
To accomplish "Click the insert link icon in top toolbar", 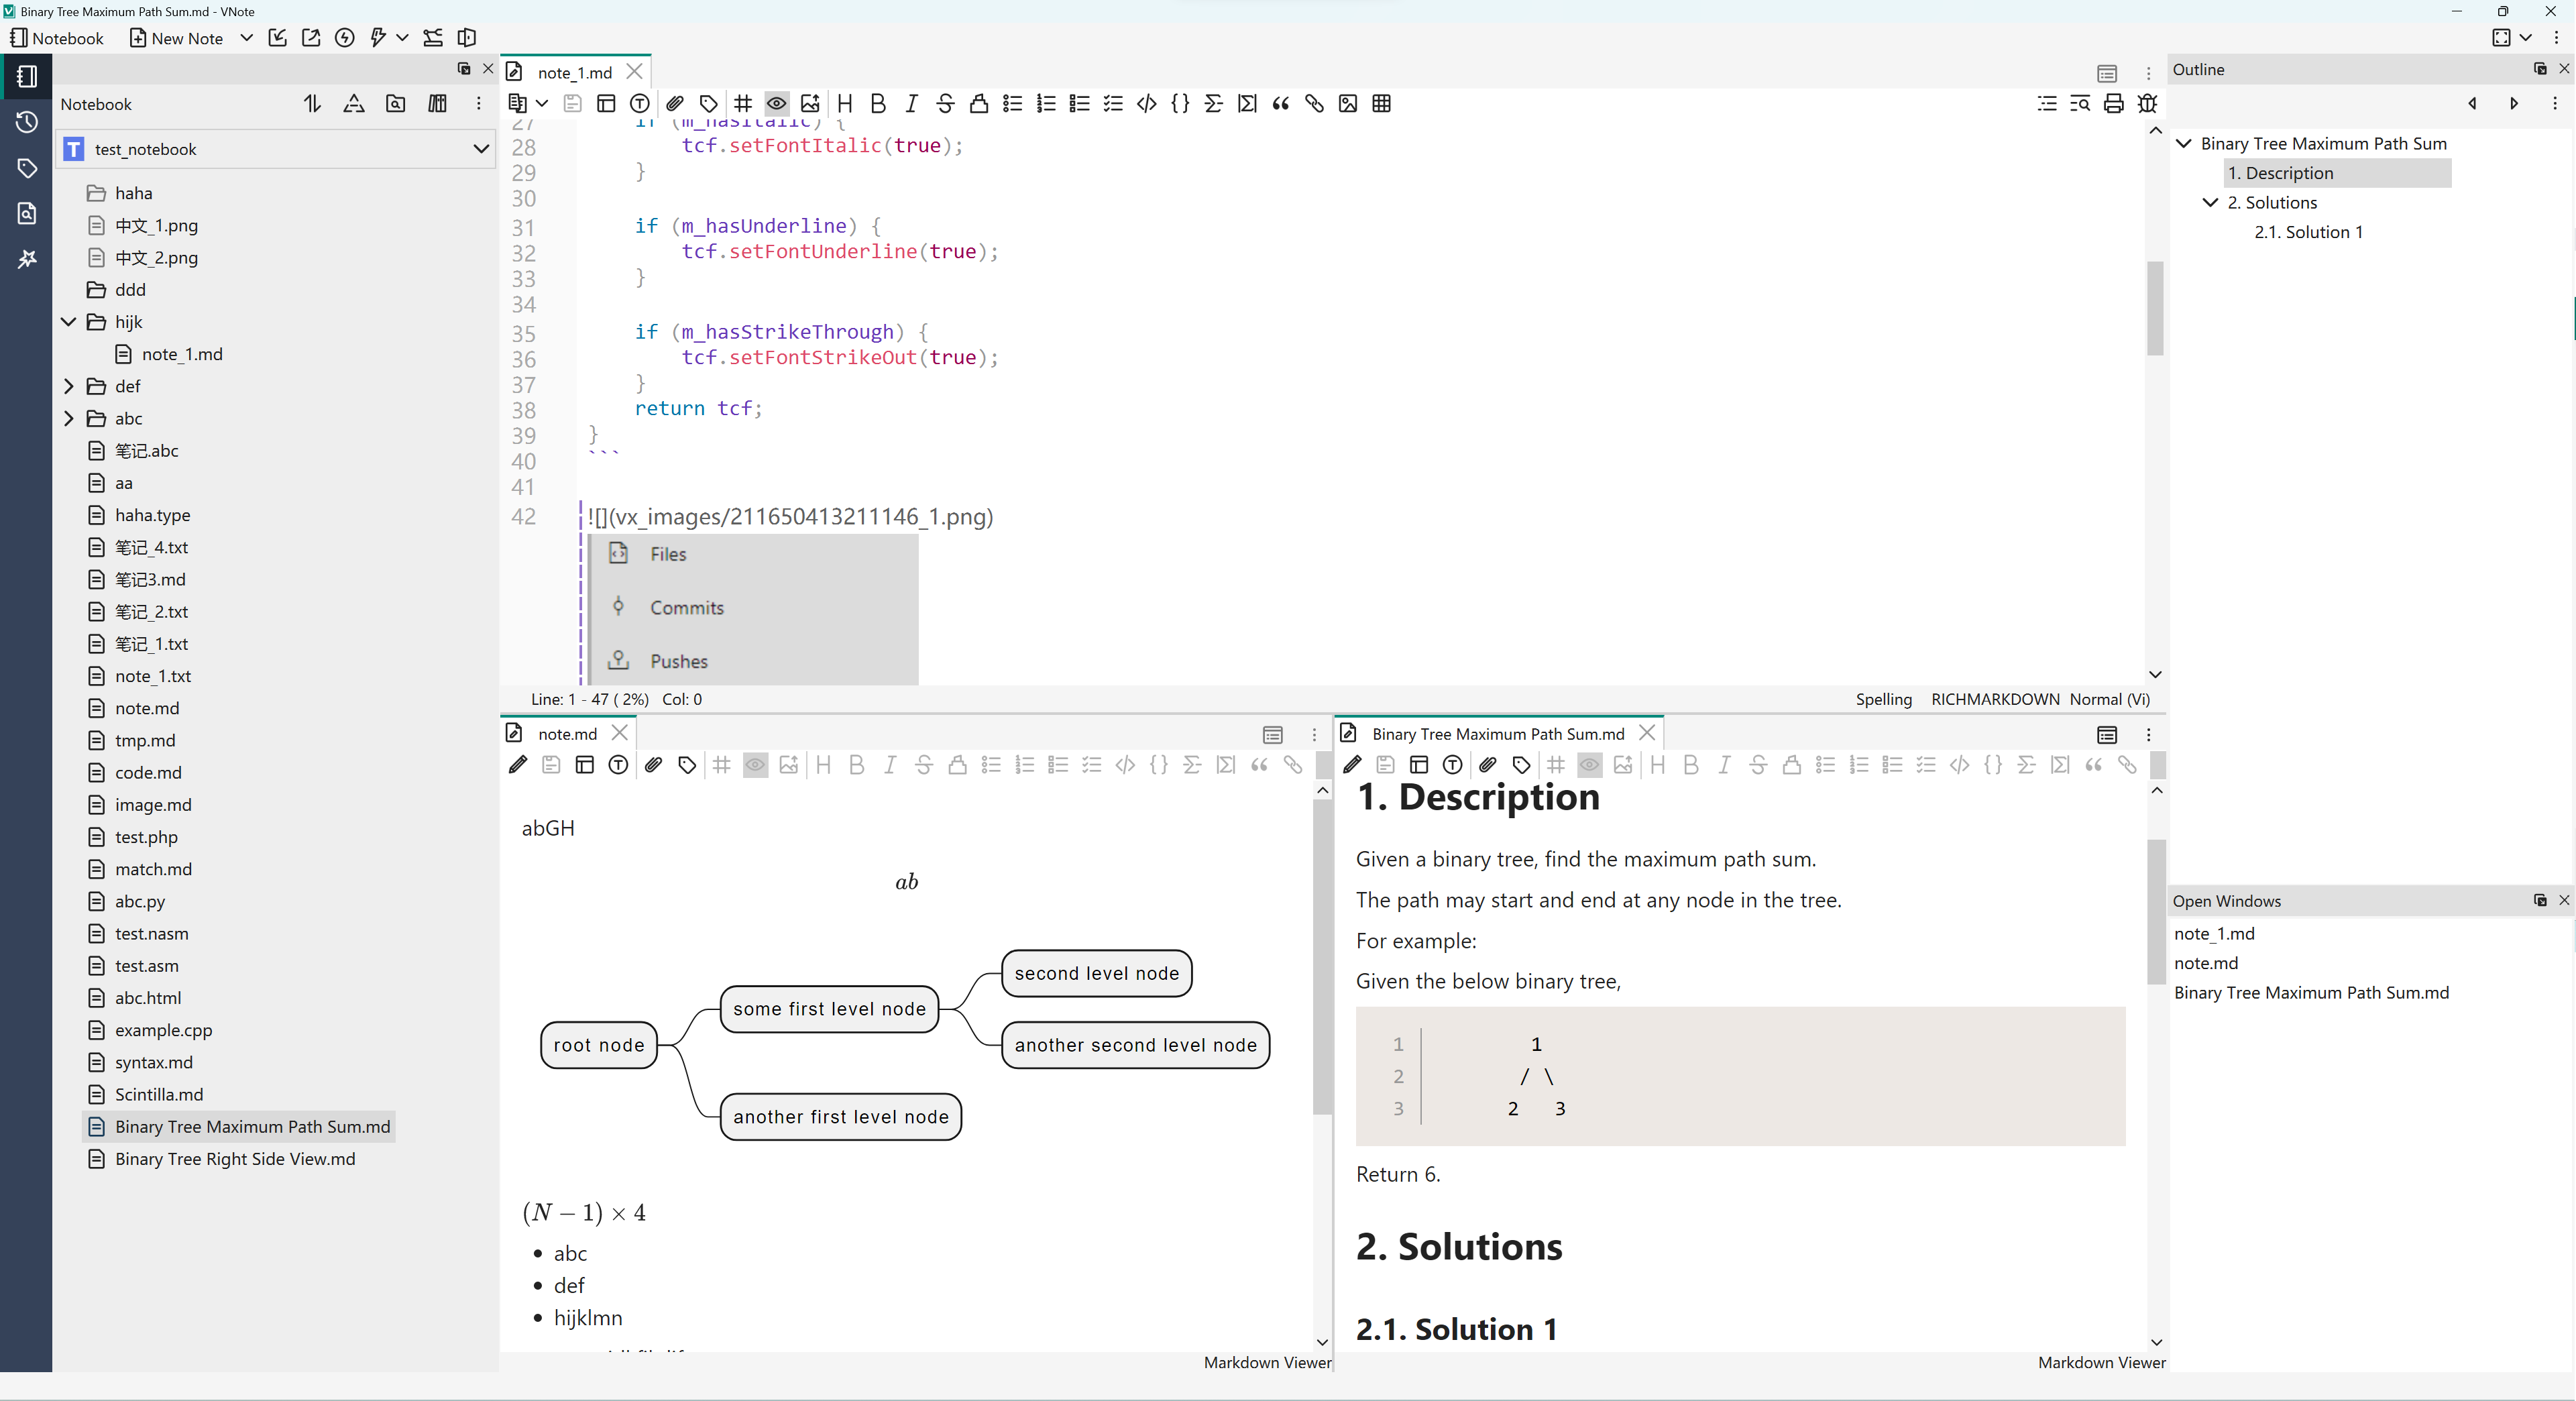I will [1314, 104].
